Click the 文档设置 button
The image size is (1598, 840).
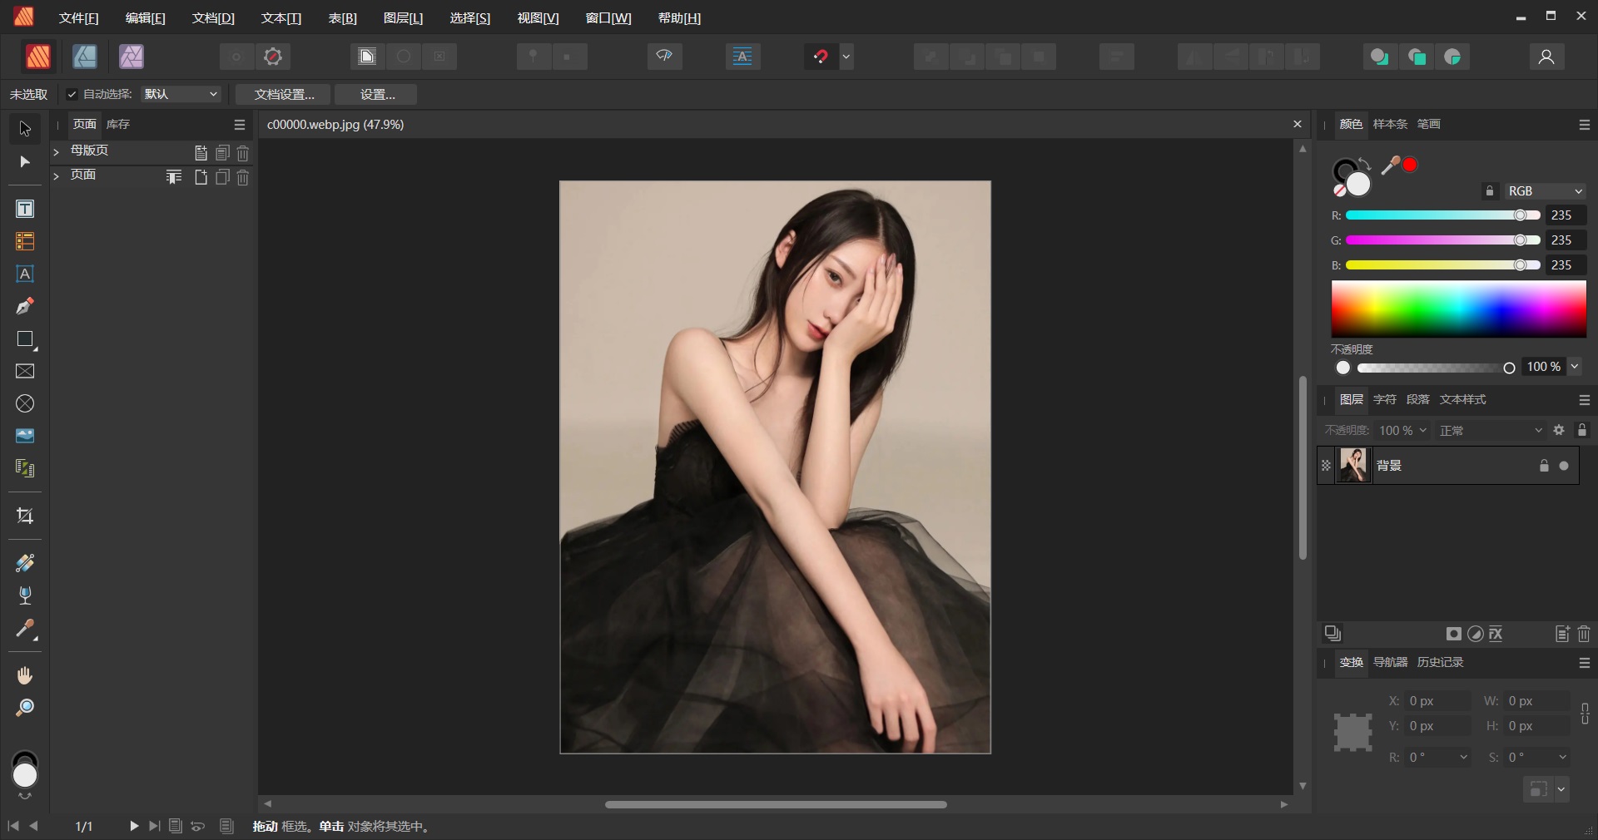point(282,94)
